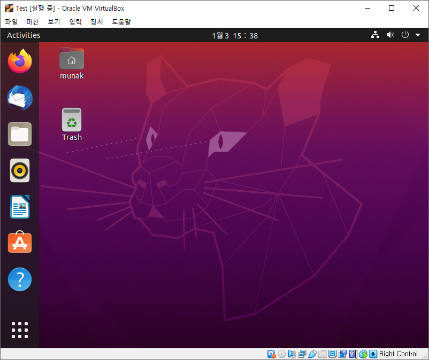The height and width of the screenshot is (360, 429).
Task: Expand the system menu arrow
Action: (418, 35)
